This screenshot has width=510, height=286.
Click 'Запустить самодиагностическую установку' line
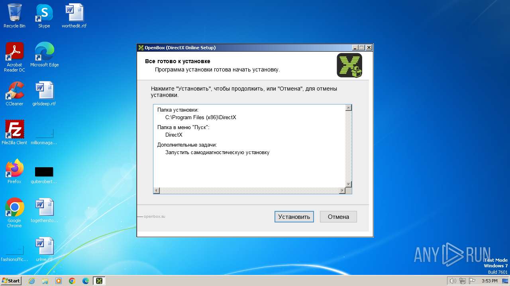coord(217,153)
